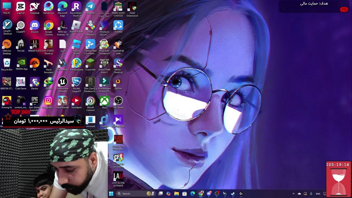Open Wondershare Filmora 14 shortcut
352x198 pixels.
(x=105, y=85)
